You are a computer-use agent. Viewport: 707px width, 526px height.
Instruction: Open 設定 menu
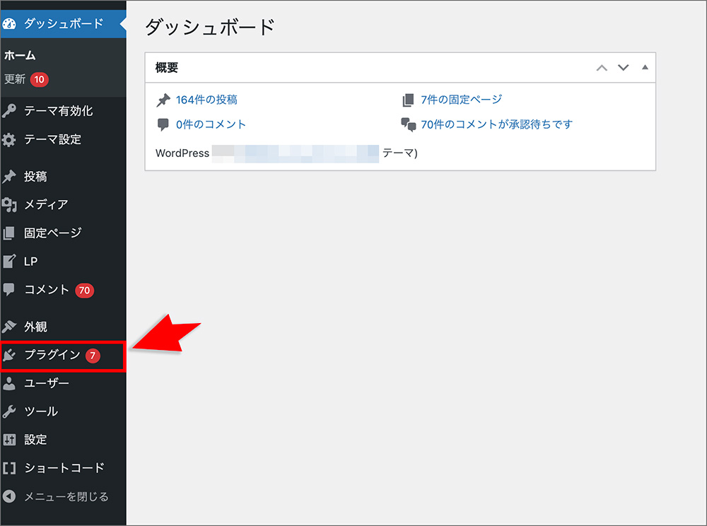(x=63, y=440)
